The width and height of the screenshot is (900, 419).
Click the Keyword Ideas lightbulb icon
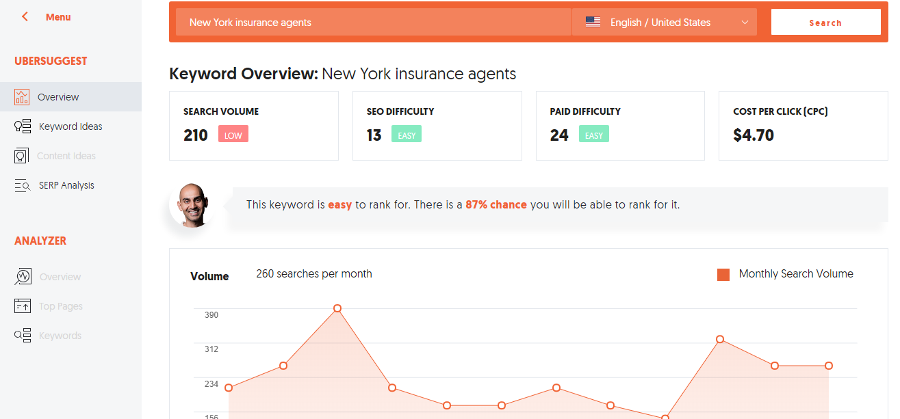(x=22, y=126)
